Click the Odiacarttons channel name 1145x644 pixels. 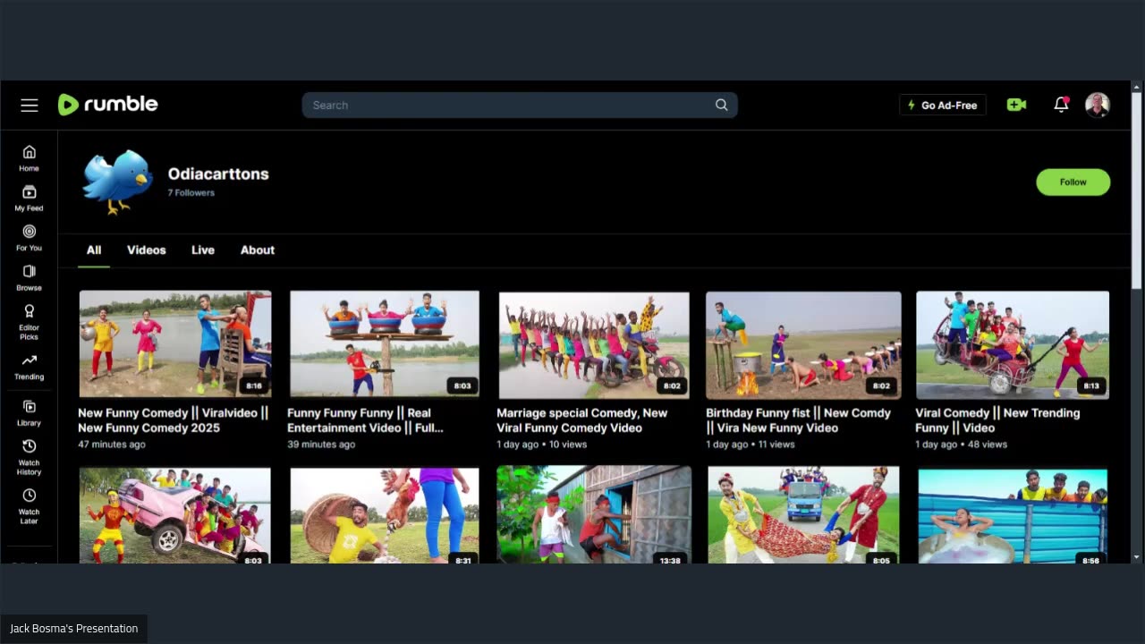(218, 174)
